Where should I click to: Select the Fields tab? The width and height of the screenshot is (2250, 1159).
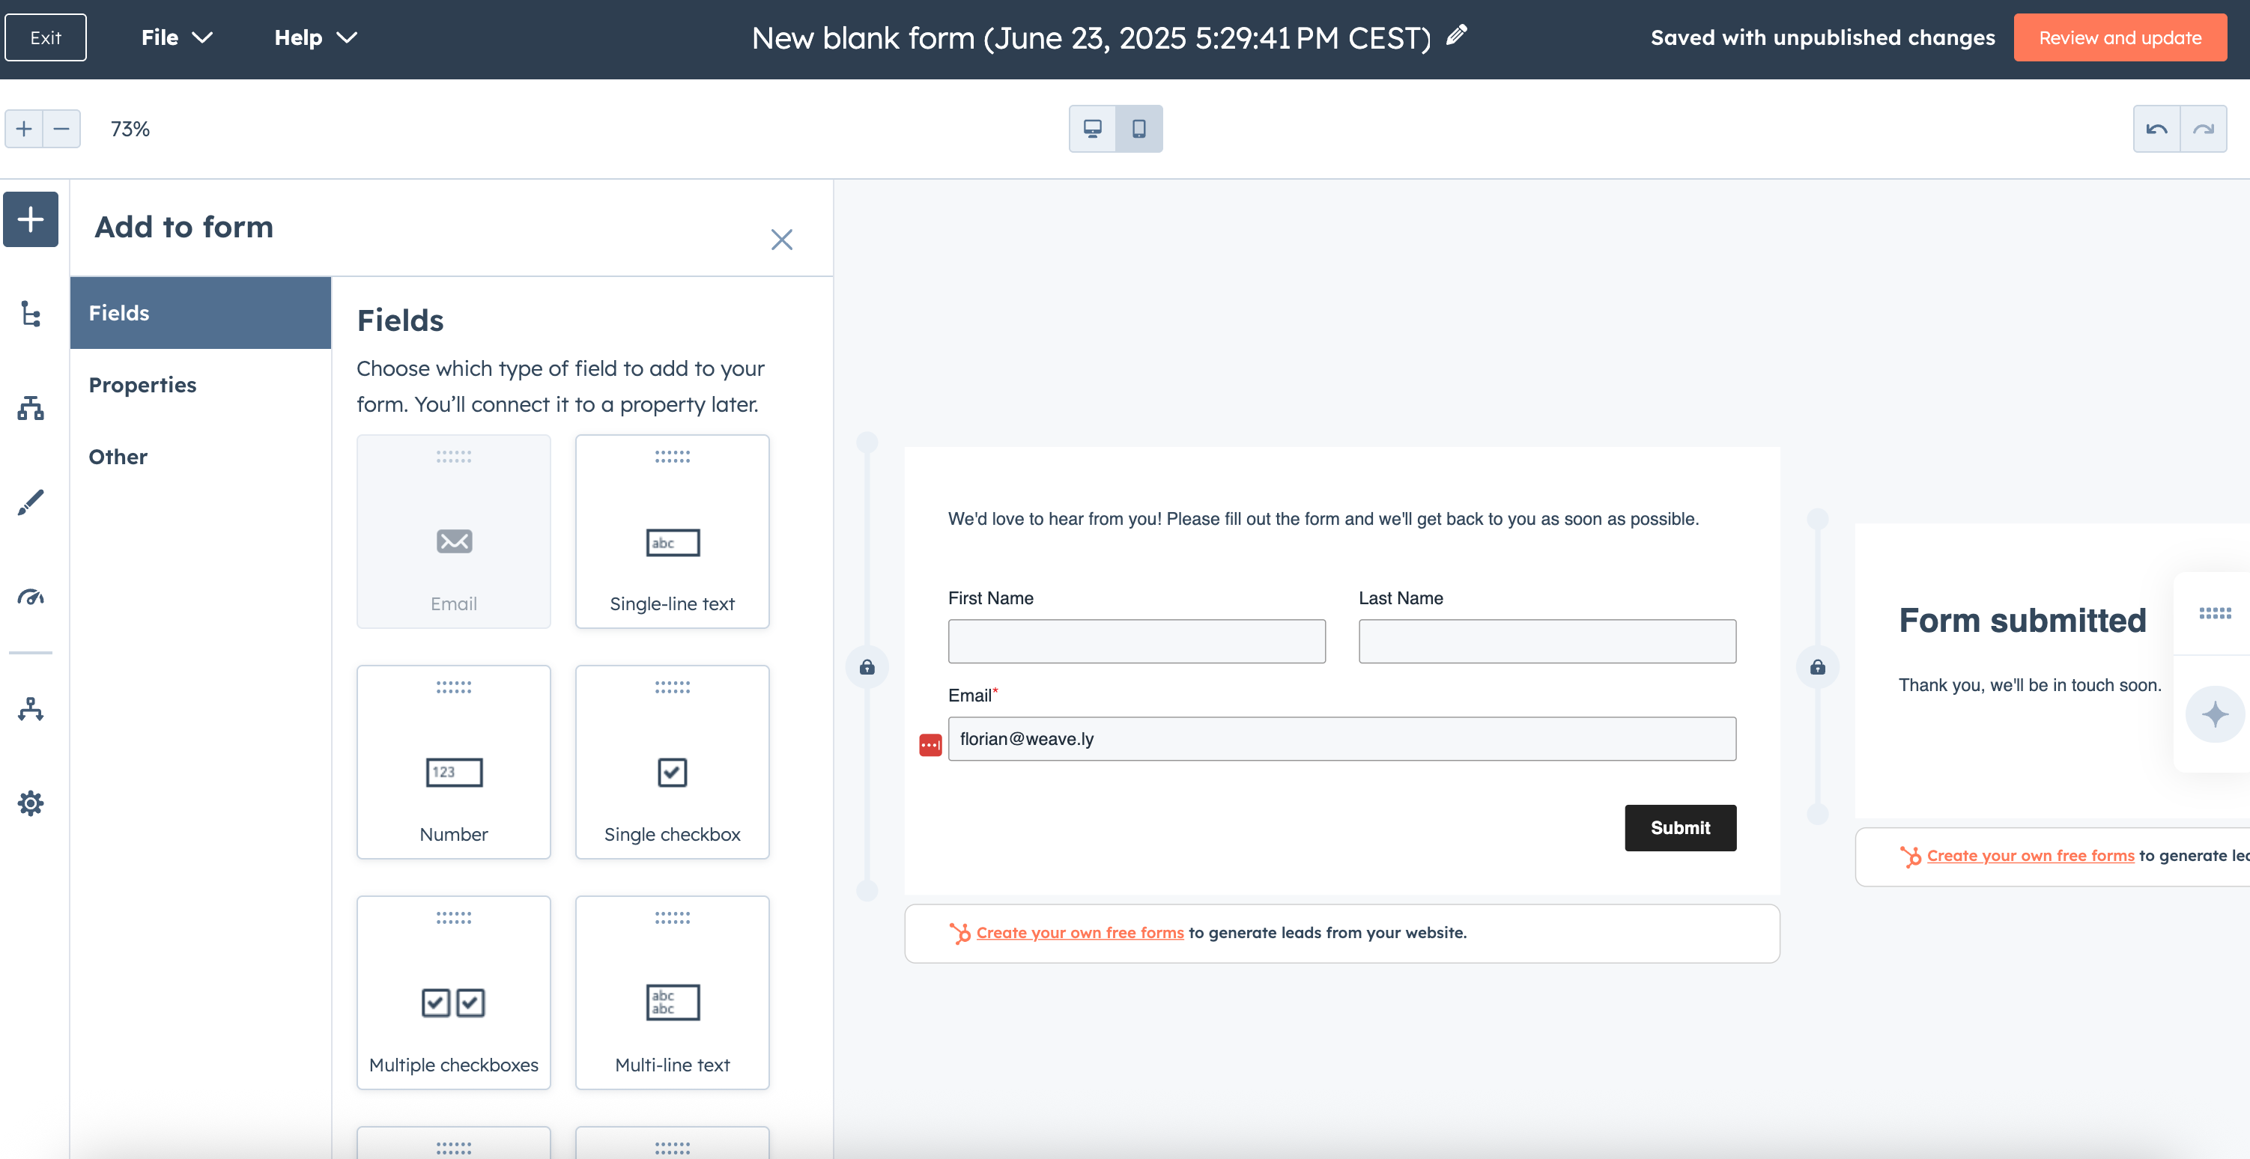(201, 313)
